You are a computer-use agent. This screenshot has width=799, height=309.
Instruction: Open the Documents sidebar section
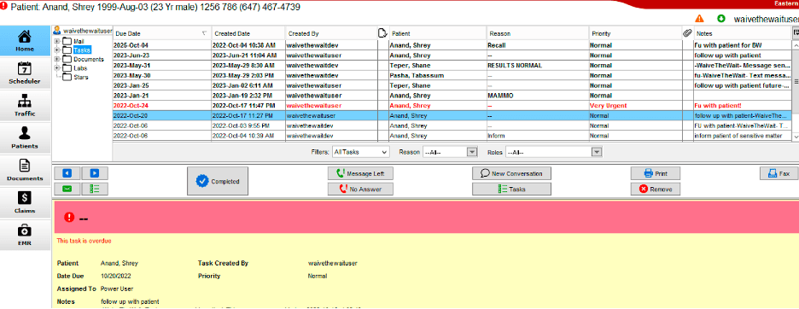(x=25, y=171)
